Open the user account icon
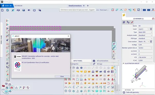155x95 pixels. 153,10
